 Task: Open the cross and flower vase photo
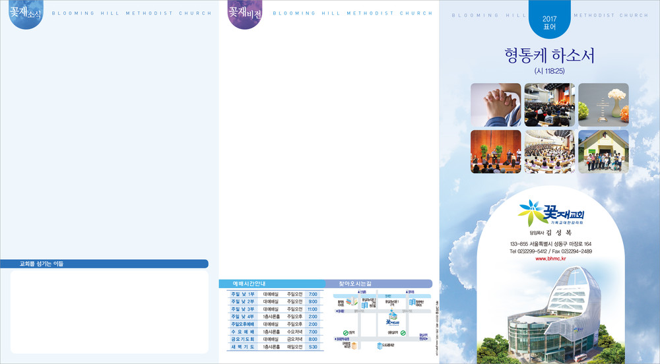(x=603, y=105)
